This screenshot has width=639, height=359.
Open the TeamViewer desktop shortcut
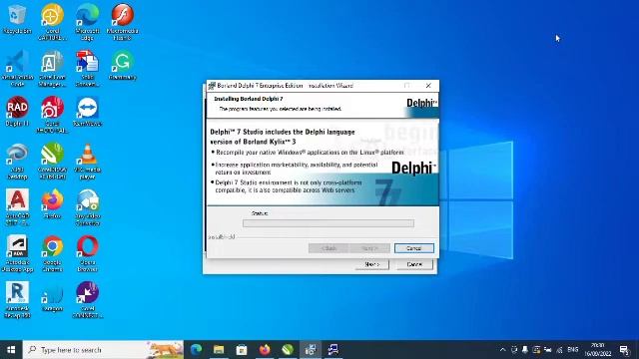point(87,111)
